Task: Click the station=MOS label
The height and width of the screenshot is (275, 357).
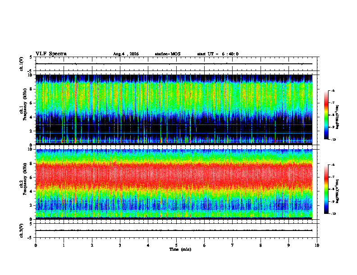Action: pos(168,54)
